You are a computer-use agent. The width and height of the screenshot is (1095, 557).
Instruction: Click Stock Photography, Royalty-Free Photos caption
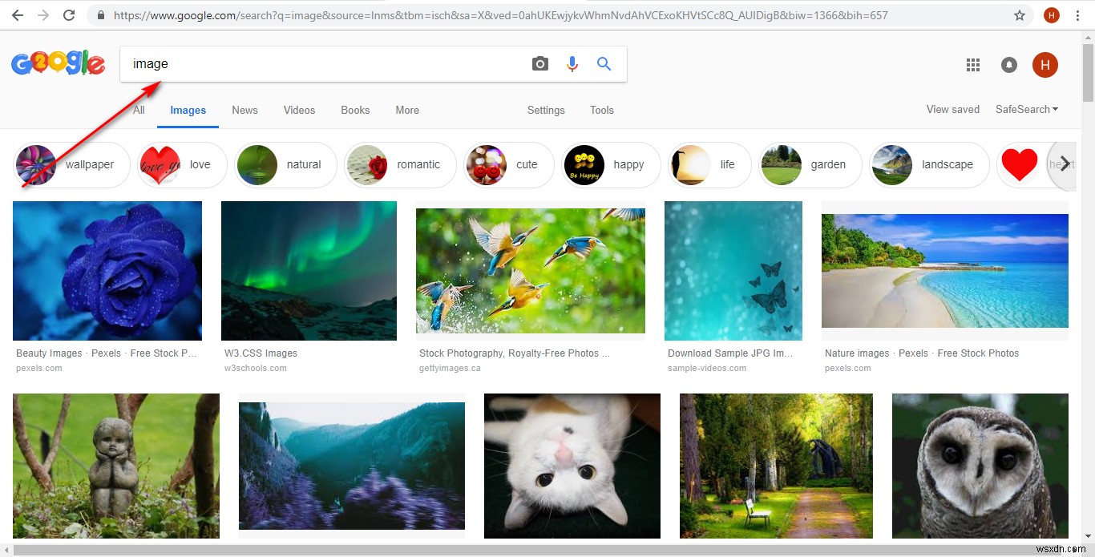point(515,353)
